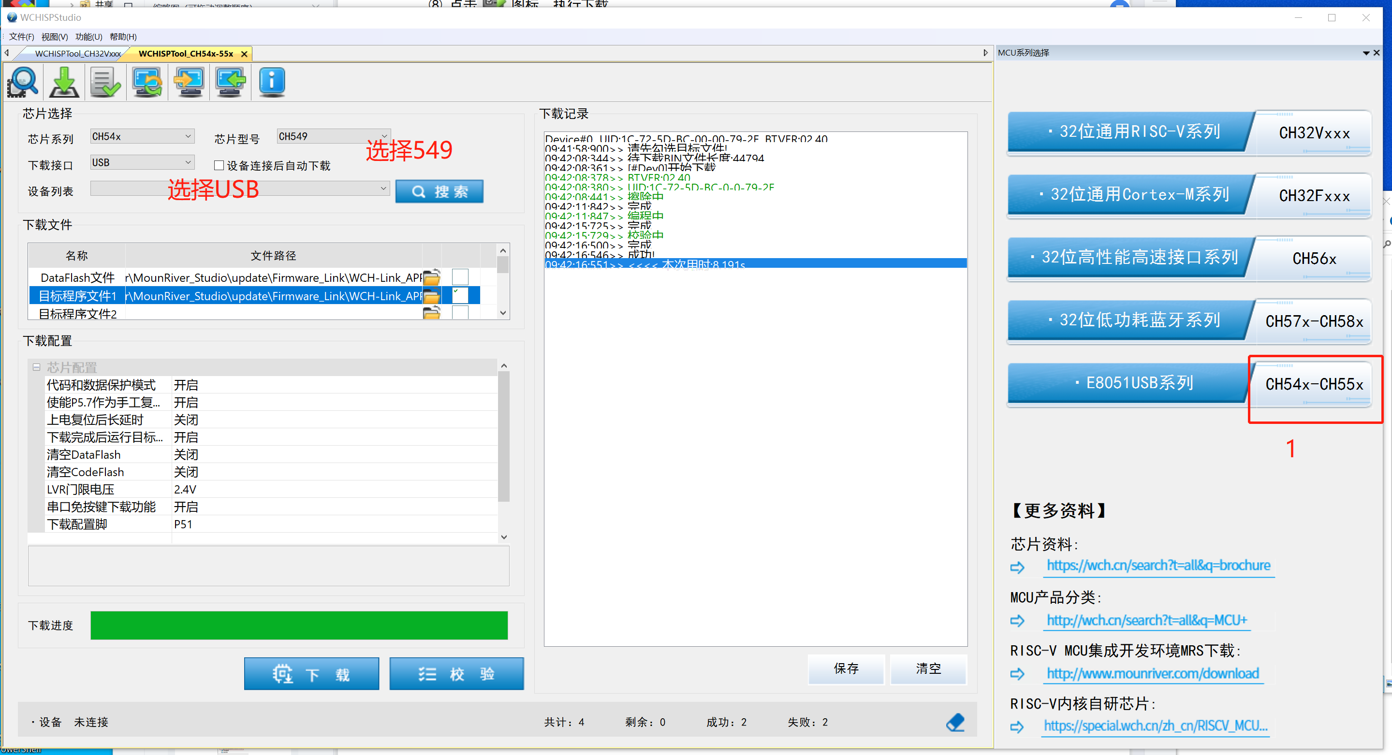Open the 芯片系列 CH54x dropdown

[142, 136]
